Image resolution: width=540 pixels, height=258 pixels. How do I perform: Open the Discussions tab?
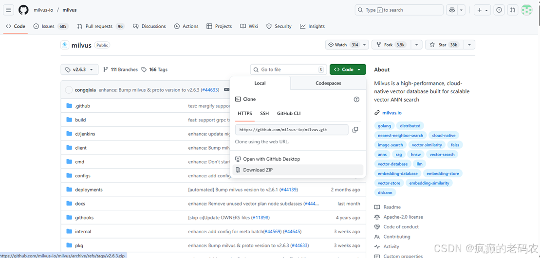click(149, 26)
